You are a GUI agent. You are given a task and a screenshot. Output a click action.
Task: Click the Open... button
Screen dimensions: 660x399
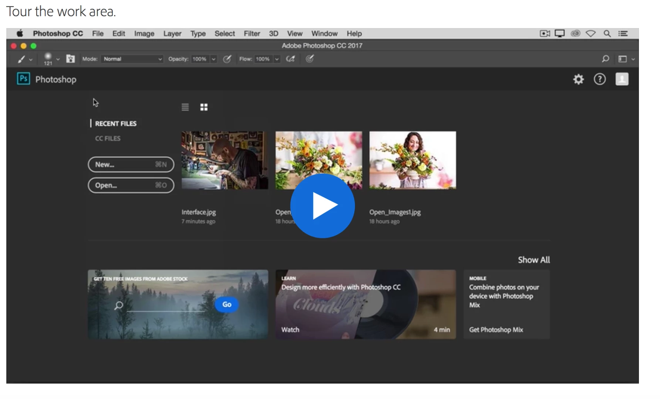coord(131,185)
